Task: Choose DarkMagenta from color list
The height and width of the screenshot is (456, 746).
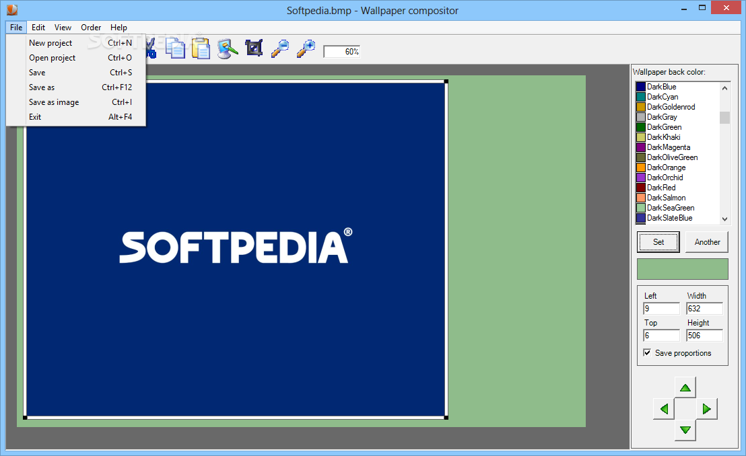Action: coord(677,147)
